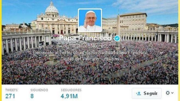Click the 4,91M followers count
The image size is (180, 101).
point(69,96)
